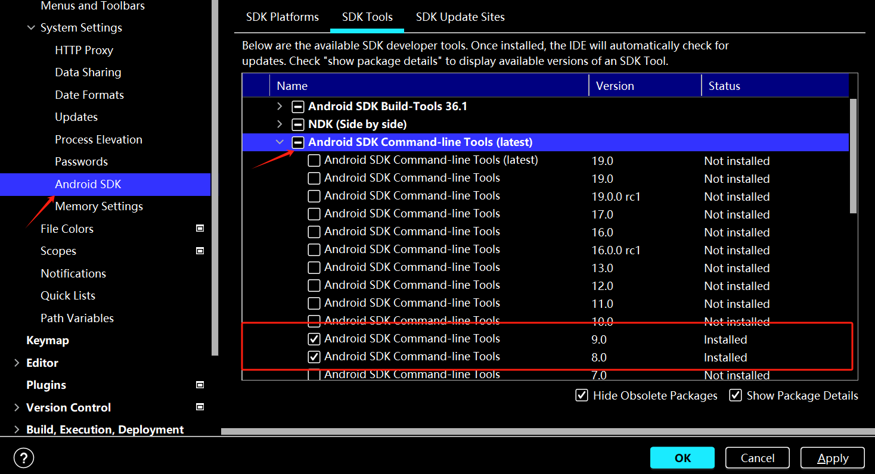Toggle the Command-line Tools (latest) group checkbox

click(297, 142)
